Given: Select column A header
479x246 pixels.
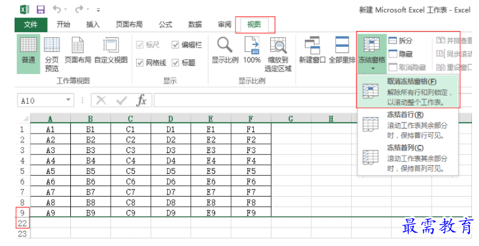Looking at the screenshot, I should click(51, 118).
